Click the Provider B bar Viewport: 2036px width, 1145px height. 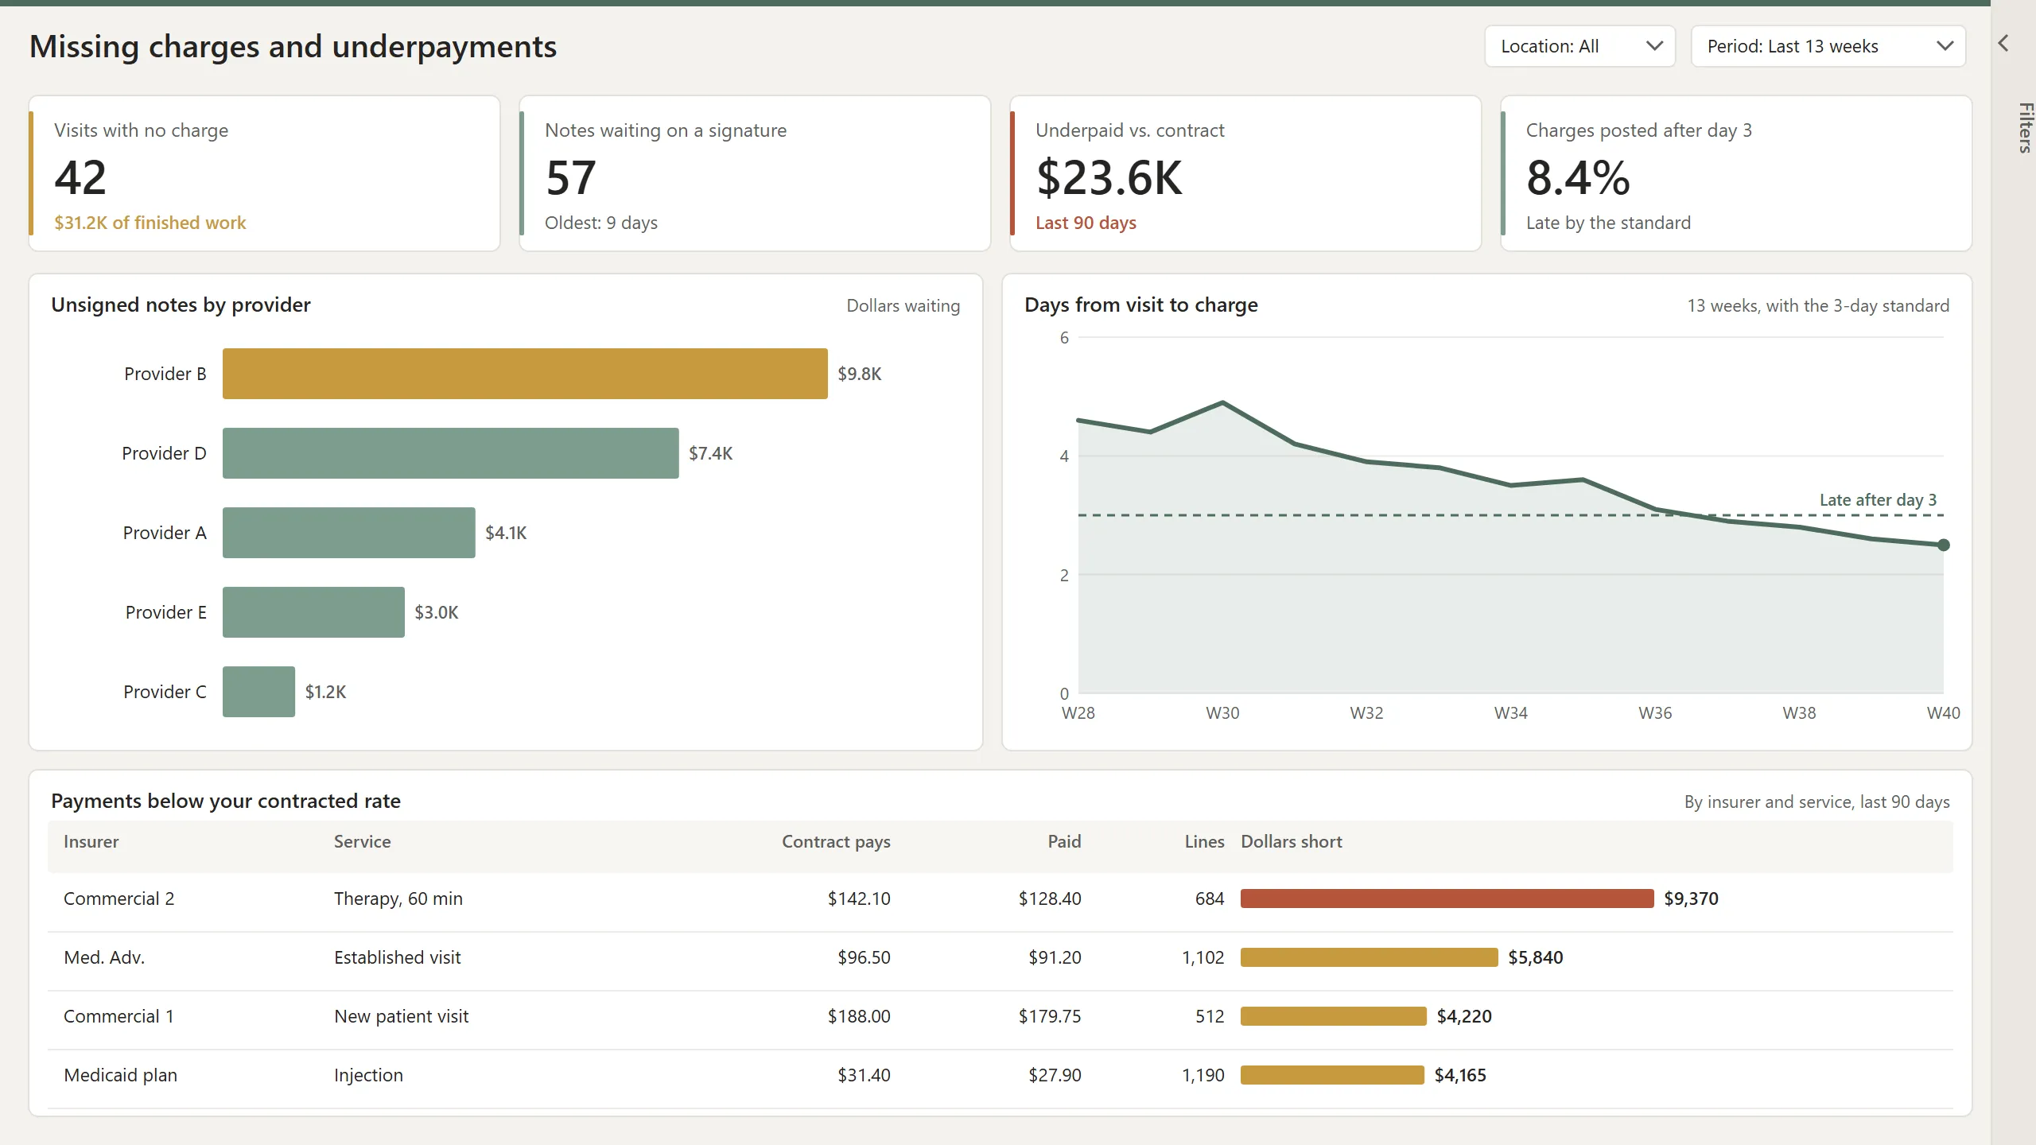pyautogui.click(x=525, y=374)
